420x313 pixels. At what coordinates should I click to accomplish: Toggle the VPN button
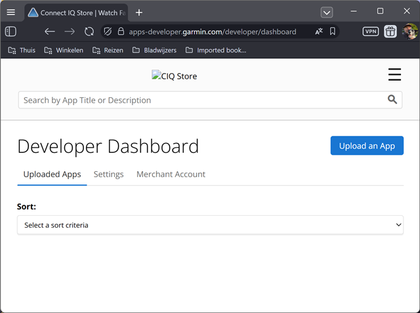click(x=371, y=31)
